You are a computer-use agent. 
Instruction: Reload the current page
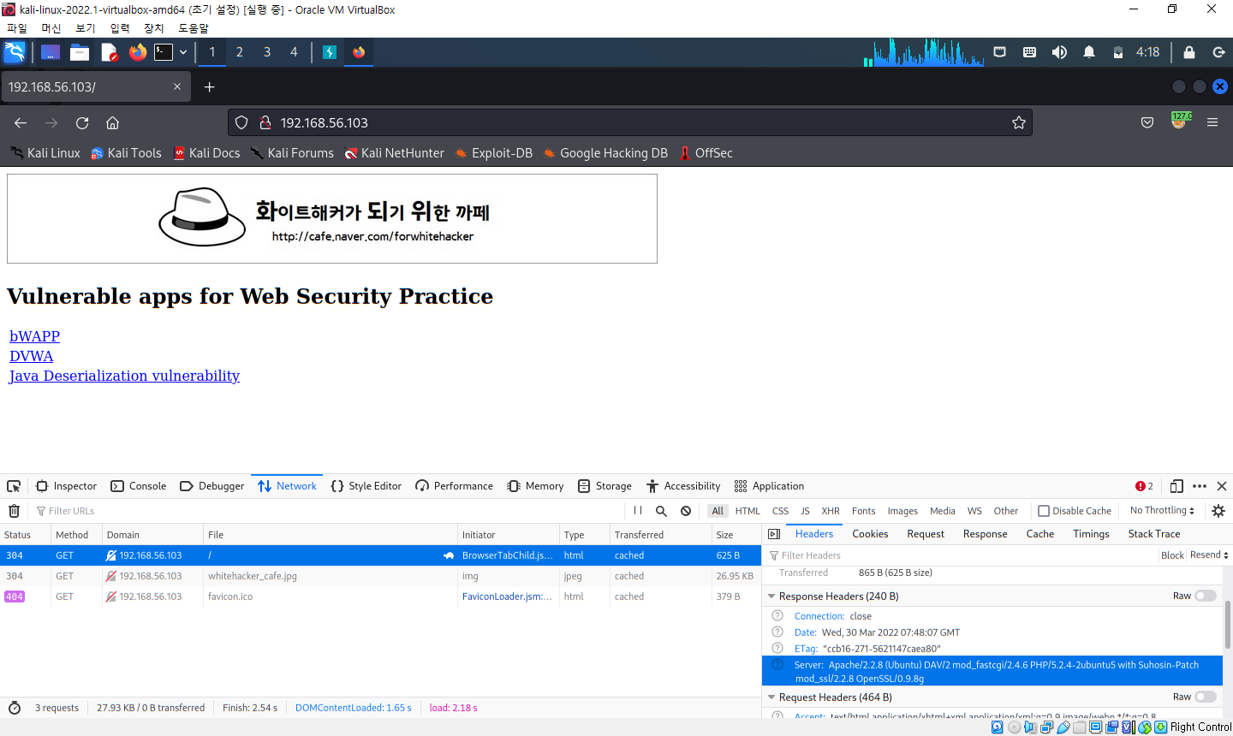pos(82,123)
